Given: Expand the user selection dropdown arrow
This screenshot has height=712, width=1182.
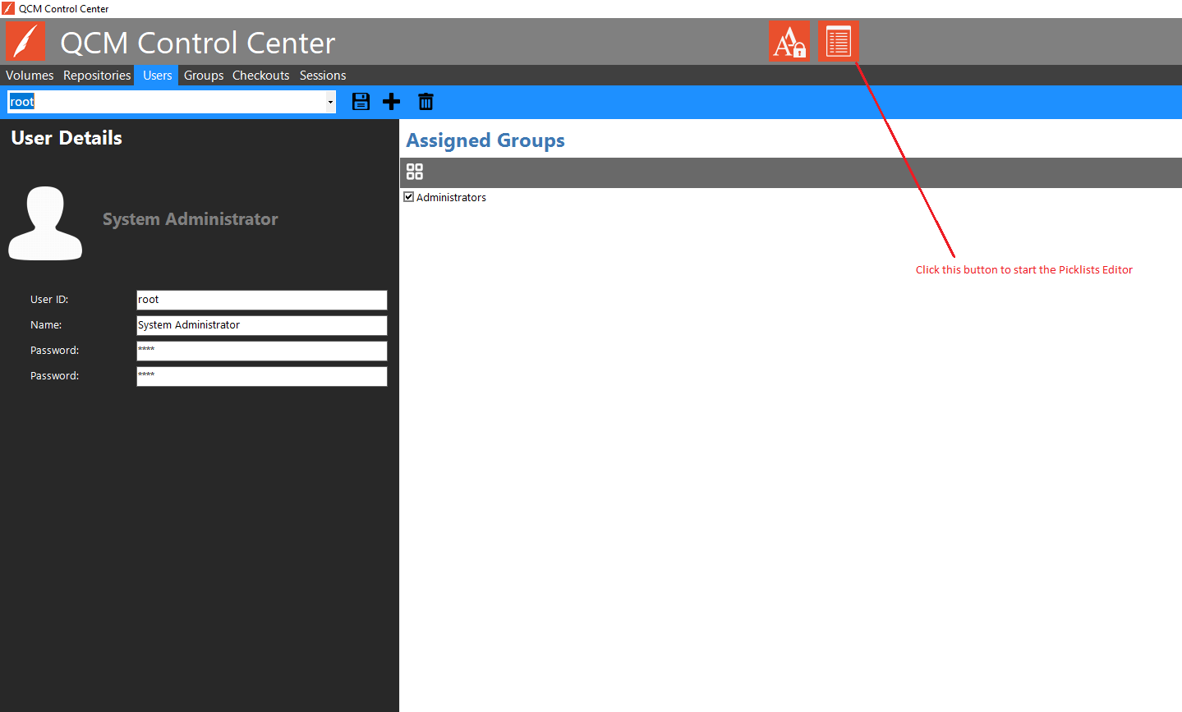Looking at the screenshot, I should 330,102.
